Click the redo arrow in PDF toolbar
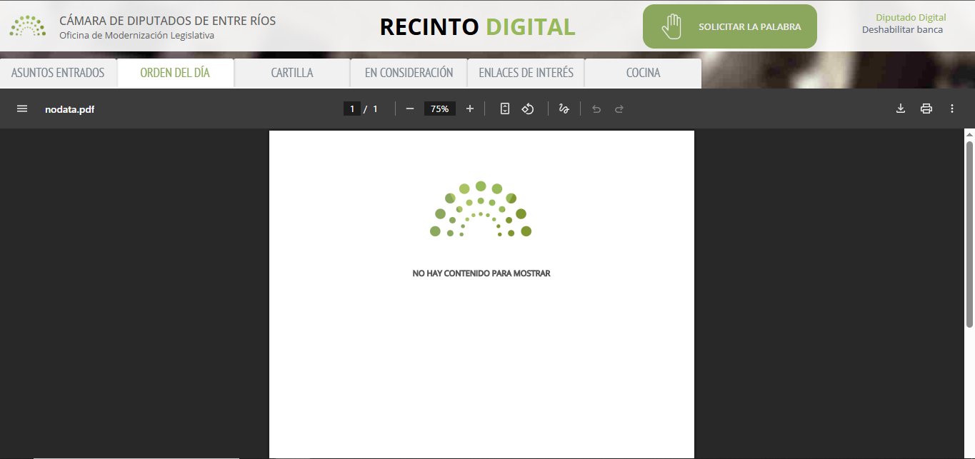 click(x=619, y=109)
